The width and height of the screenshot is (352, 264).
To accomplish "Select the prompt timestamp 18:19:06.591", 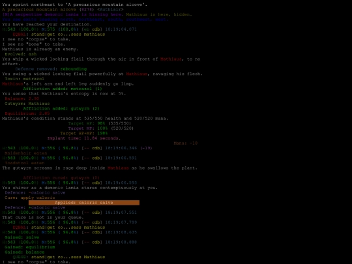I will 121,158.
